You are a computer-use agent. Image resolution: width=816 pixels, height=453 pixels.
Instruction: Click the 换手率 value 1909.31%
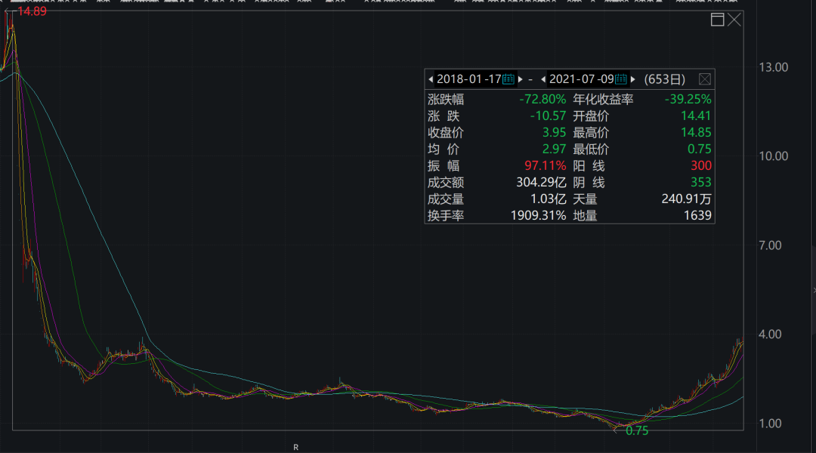pos(538,216)
